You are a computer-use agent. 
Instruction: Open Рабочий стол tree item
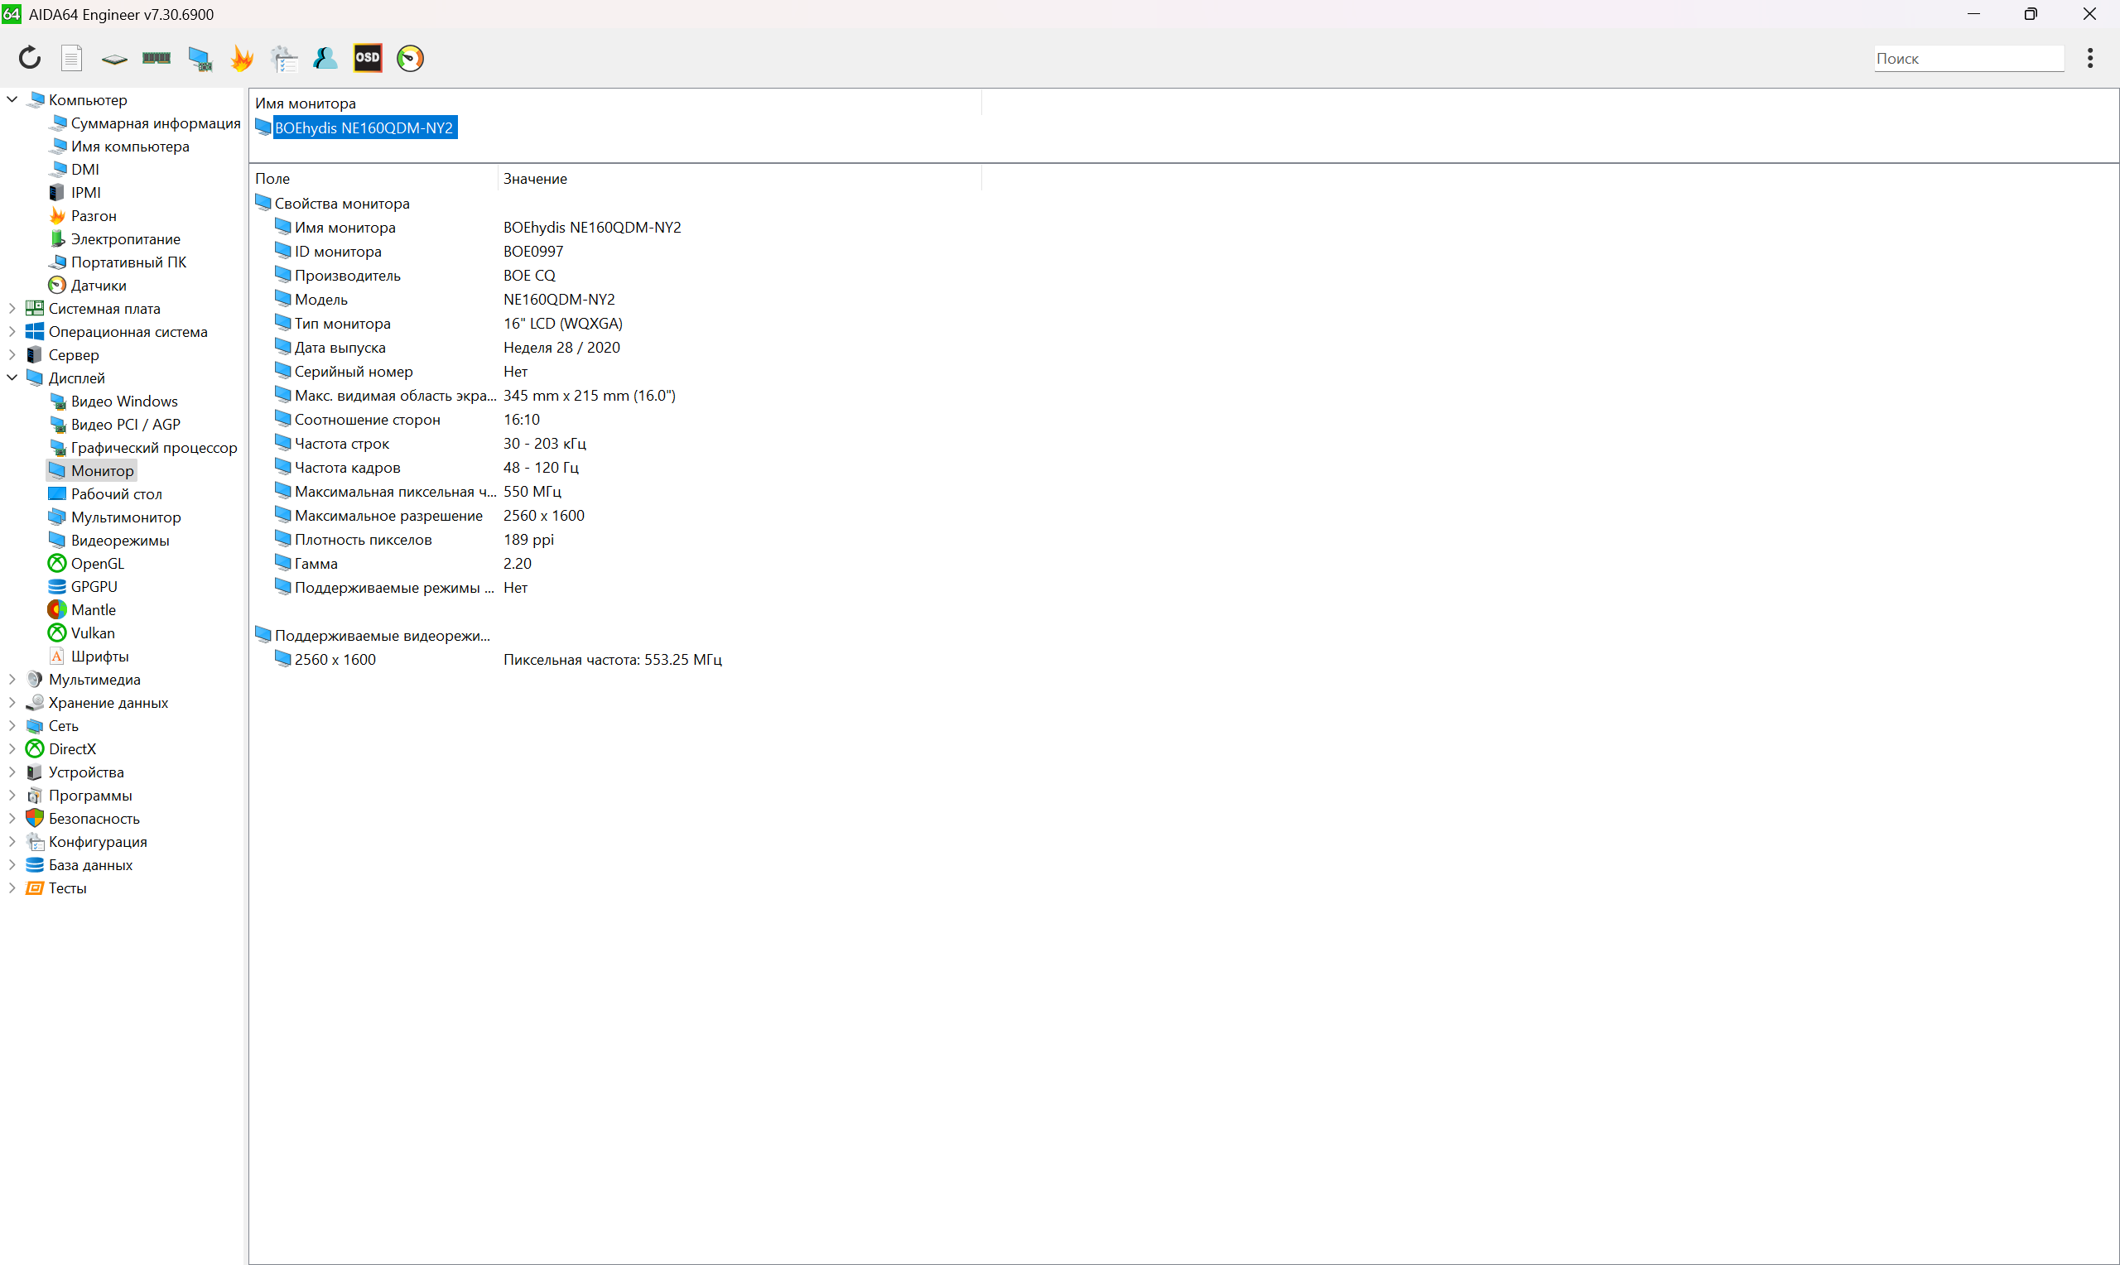[x=106, y=494]
